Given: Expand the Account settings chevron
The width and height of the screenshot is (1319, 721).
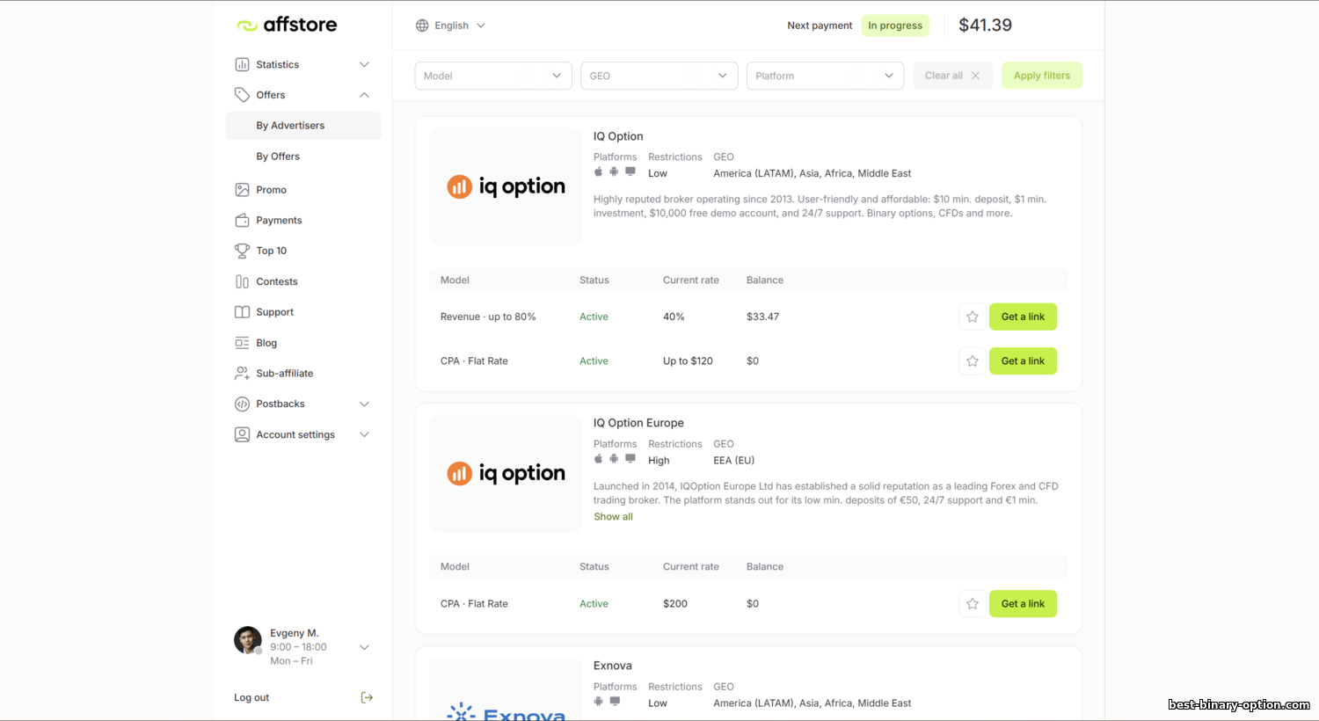Looking at the screenshot, I should (x=364, y=434).
